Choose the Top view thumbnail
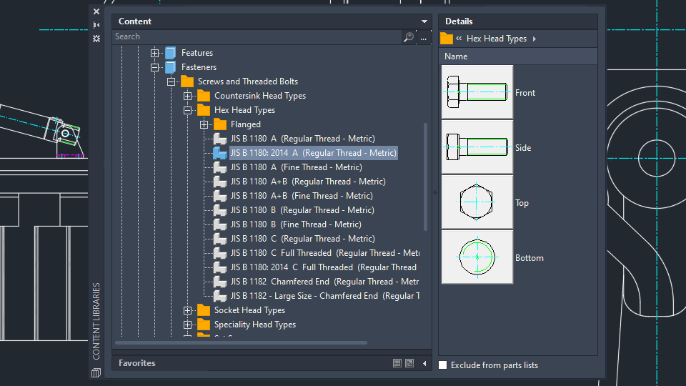Image resolution: width=686 pixels, height=386 pixels. pyautogui.click(x=477, y=202)
